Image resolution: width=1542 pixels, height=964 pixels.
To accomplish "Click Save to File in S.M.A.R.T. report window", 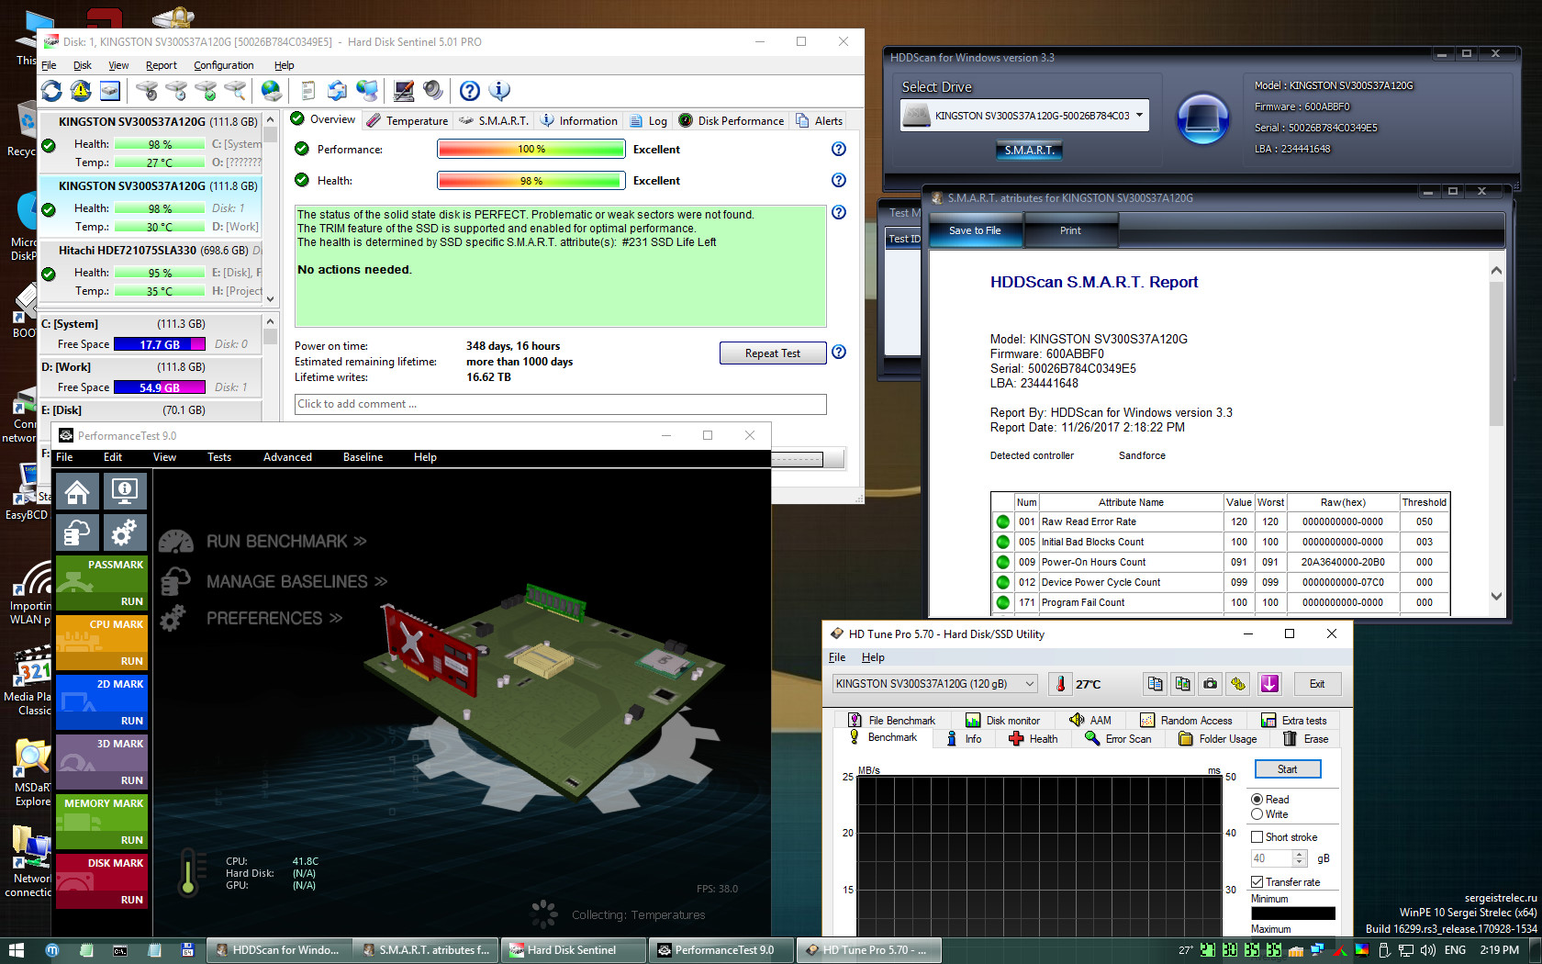I will (x=975, y=230).
